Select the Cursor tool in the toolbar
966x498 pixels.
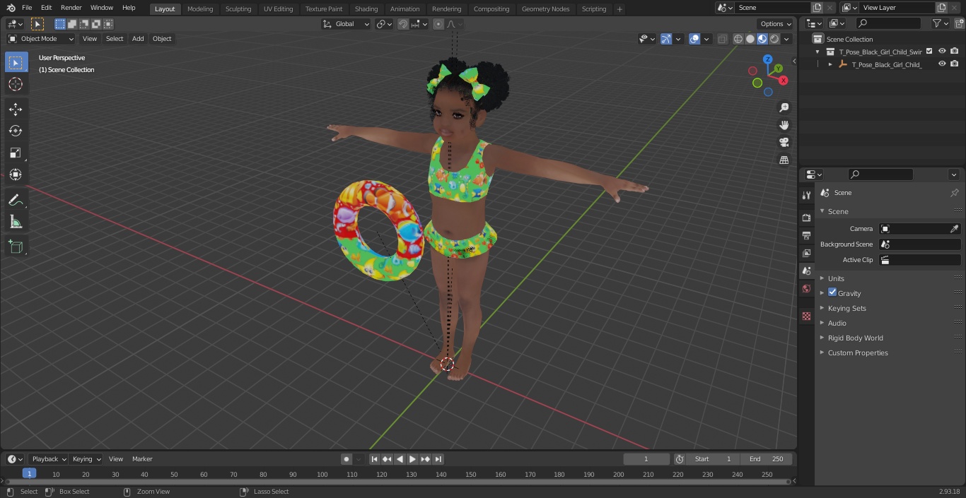coord(16,84)
